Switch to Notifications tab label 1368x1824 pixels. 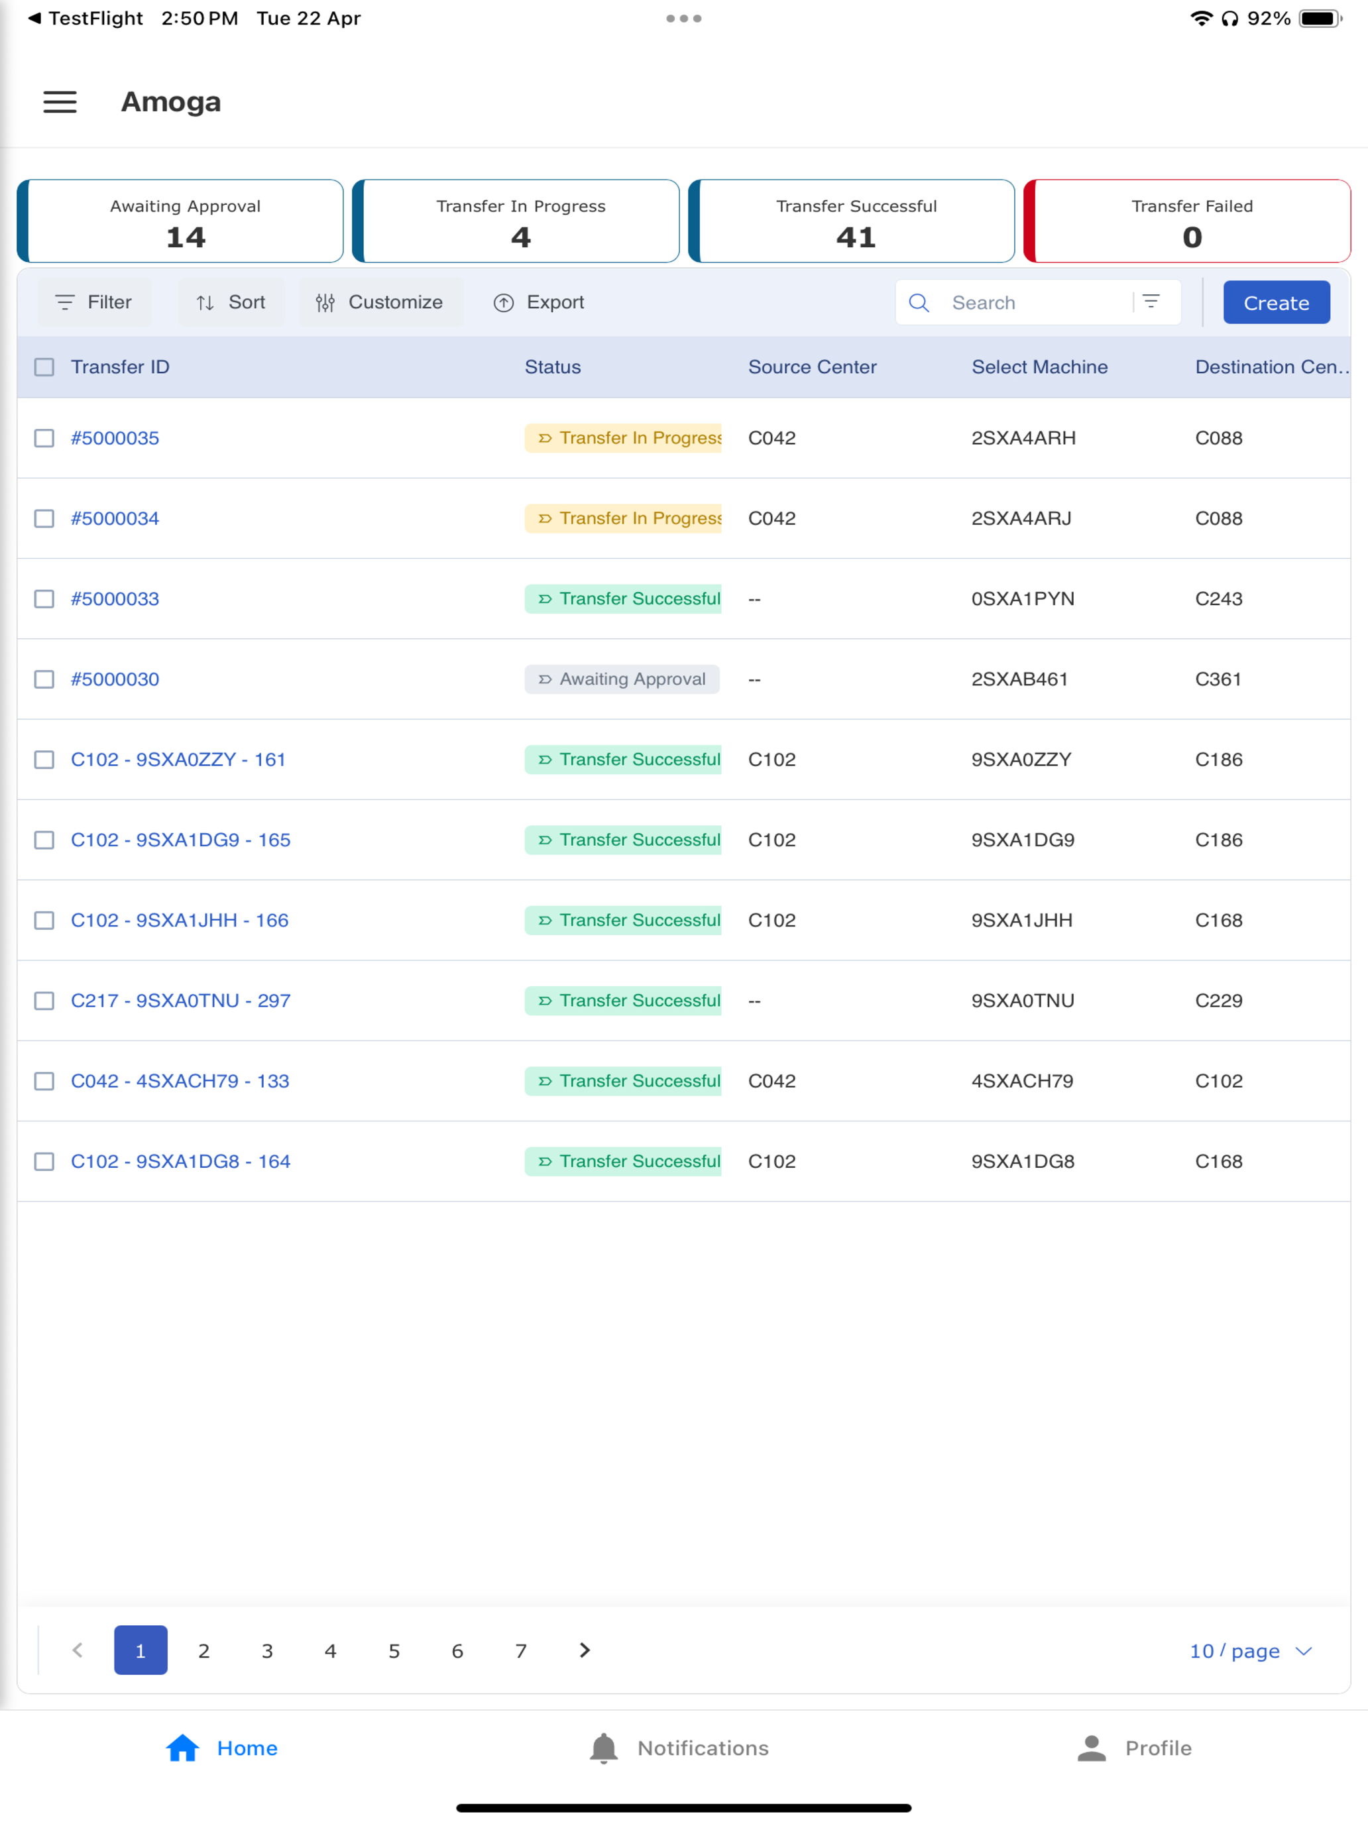point(703,1748)
